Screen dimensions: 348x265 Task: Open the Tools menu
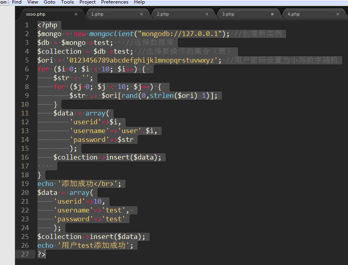tap(67, 2)
